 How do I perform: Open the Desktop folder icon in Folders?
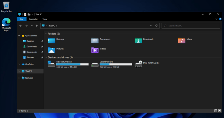pyautogui.click(x=52, y=41)
